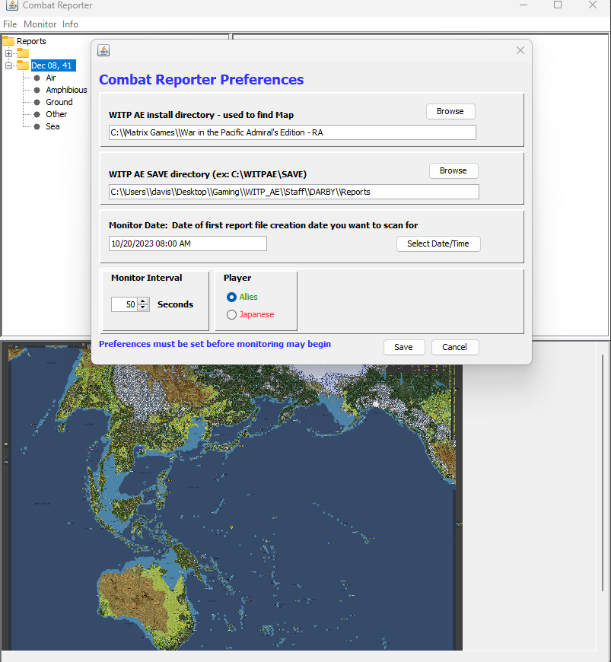Screen dimensions: 611x662
Task: Select the Sea report node icon
Action: 36,126
